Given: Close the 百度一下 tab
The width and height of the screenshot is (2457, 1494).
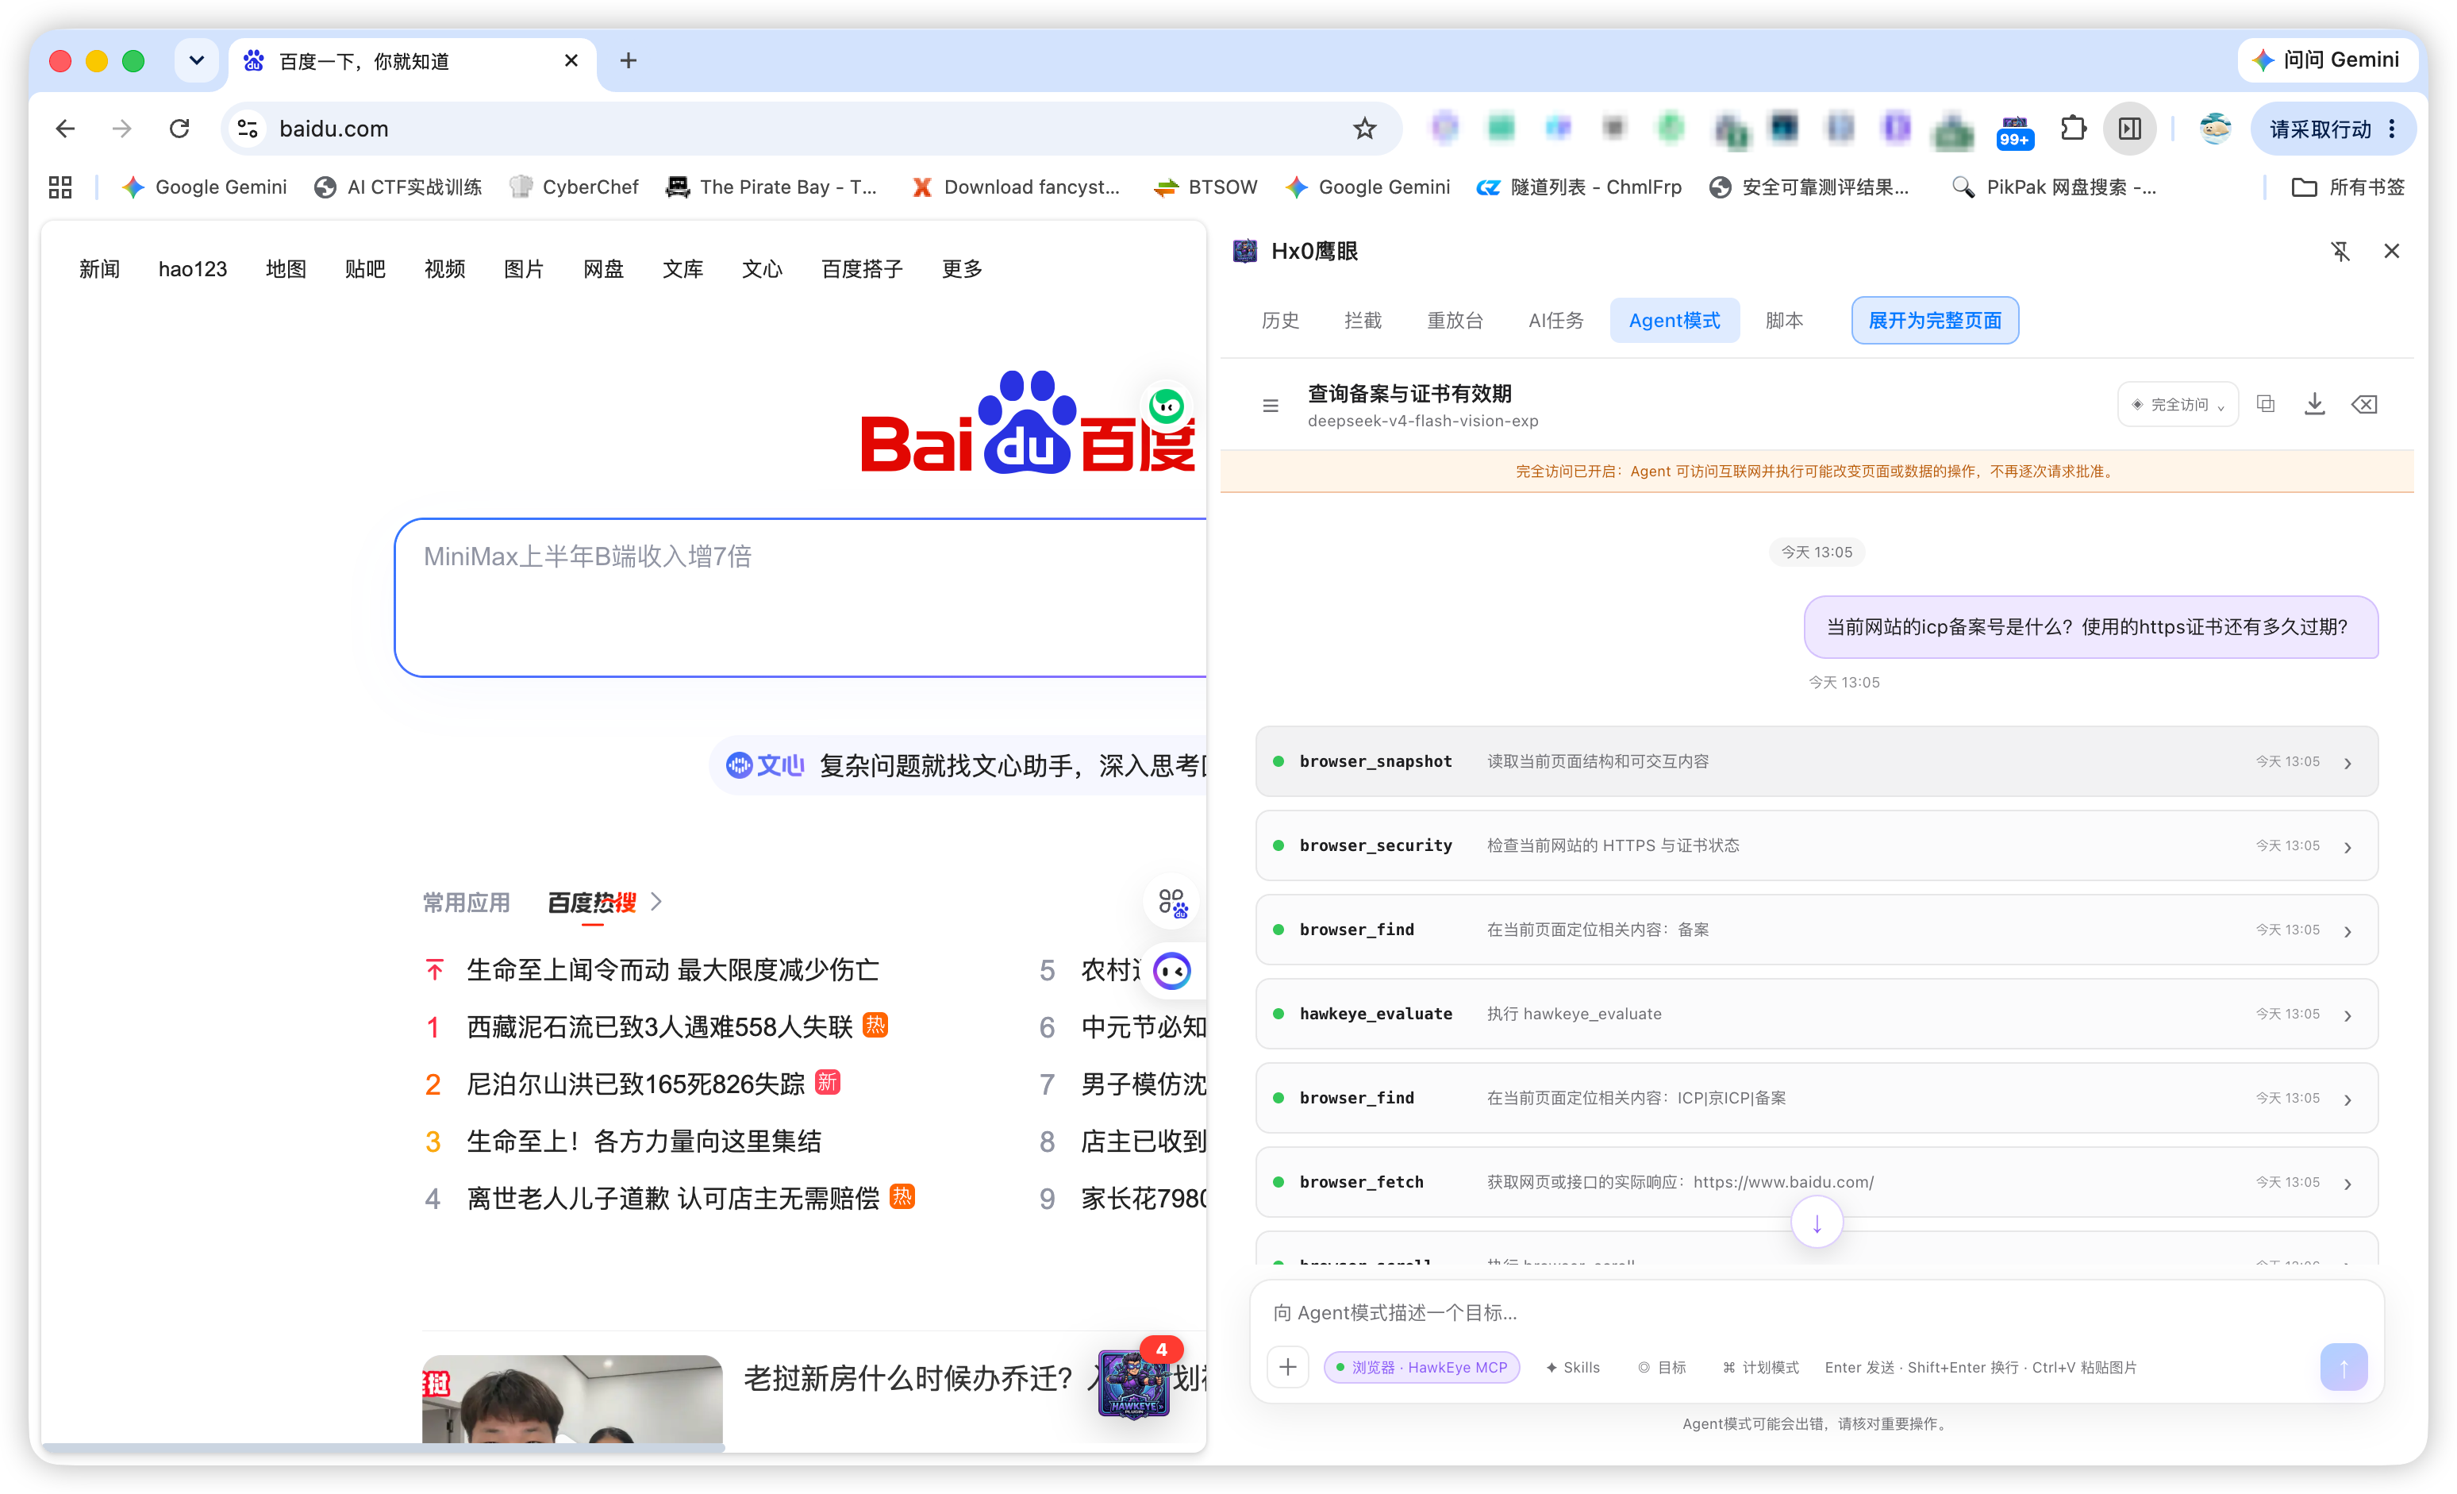Looking at the screenshot, I should pyautogui.click(x=571, y=61).
